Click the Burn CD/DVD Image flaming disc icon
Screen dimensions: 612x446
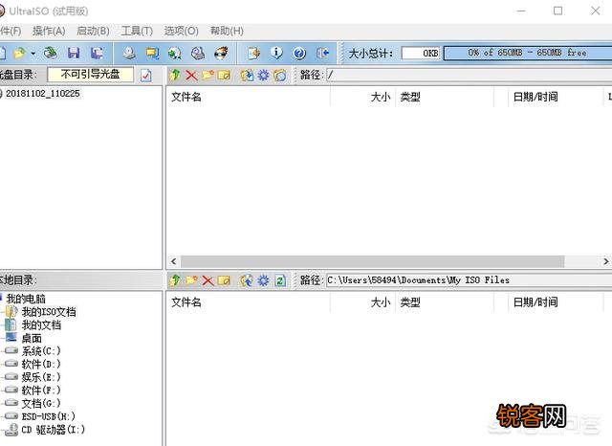point(221,53)
